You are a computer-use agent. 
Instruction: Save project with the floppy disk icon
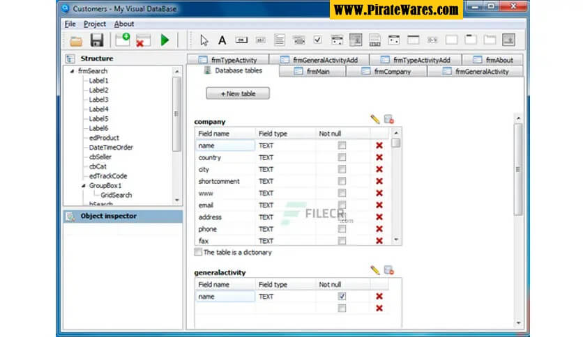(97, 40)
